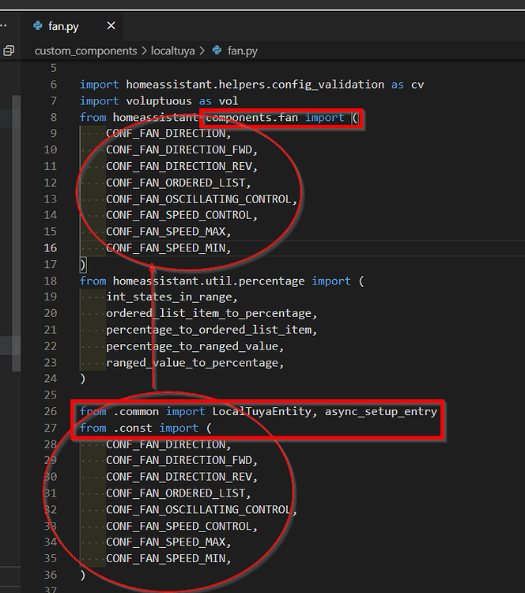Click CONF_FAN_ORDERED_LIST on line 12

tap(177, 183)
